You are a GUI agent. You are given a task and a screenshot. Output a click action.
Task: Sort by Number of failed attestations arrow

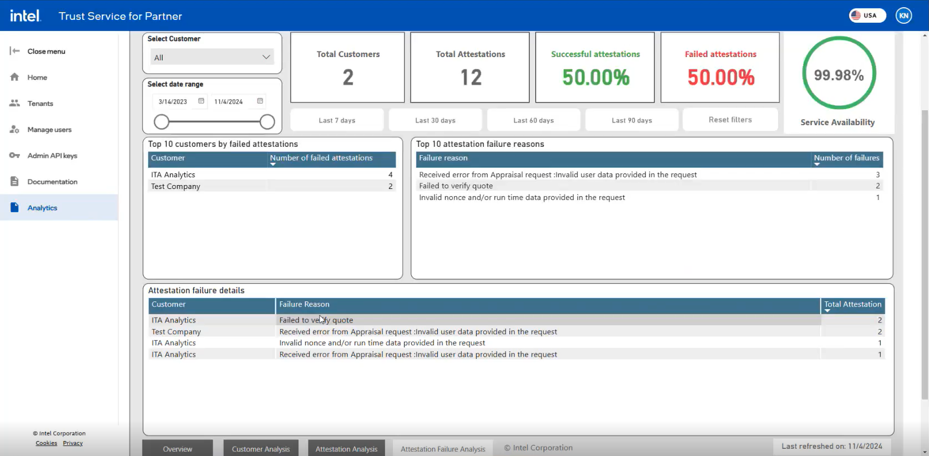(273, 165)
